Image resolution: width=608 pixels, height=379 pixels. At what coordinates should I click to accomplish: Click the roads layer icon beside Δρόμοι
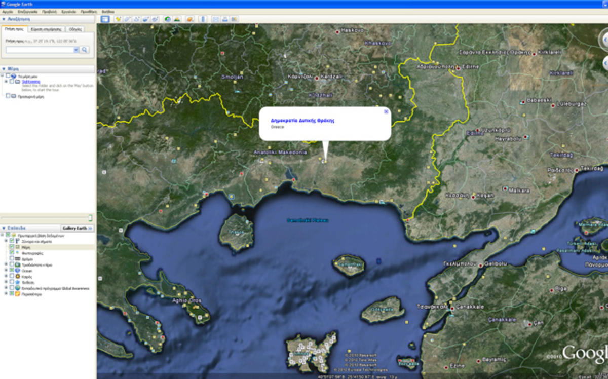[18, 258]
